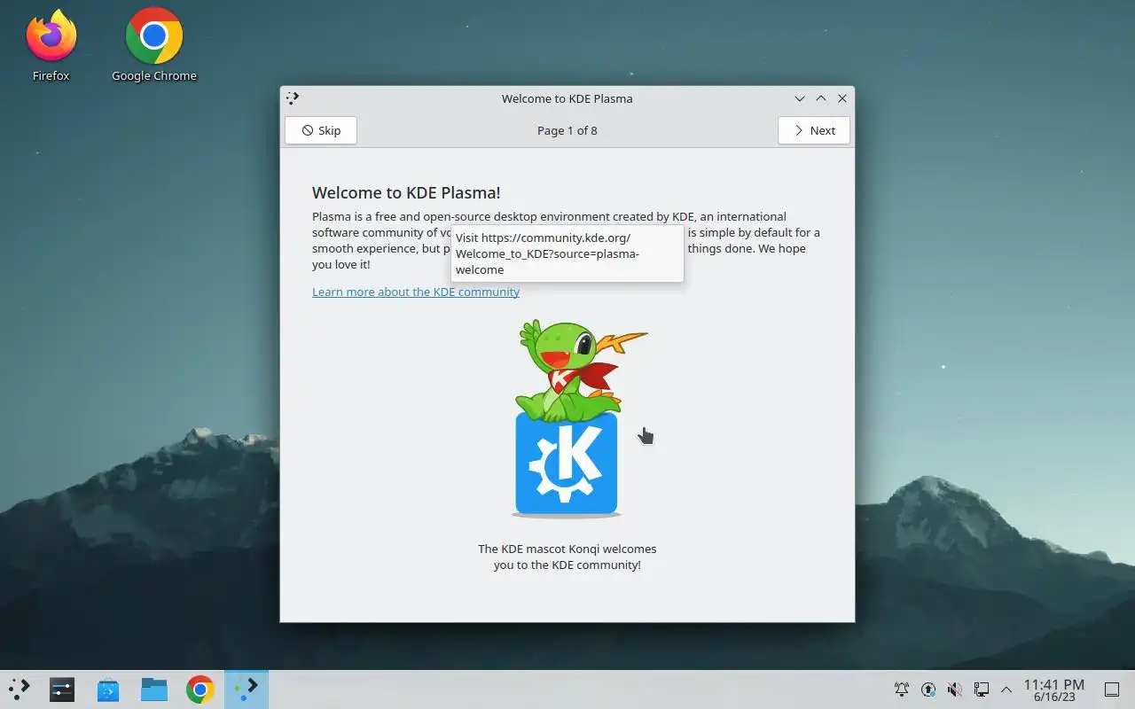Click the 'Page 1 of 8' label
The image size is (1135, 709).
click(567, 130)
